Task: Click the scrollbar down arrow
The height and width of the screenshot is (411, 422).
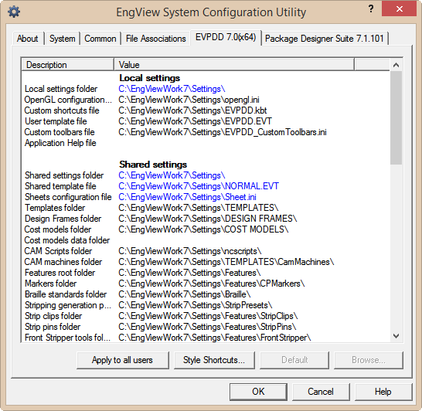Action: pos(396,336)
